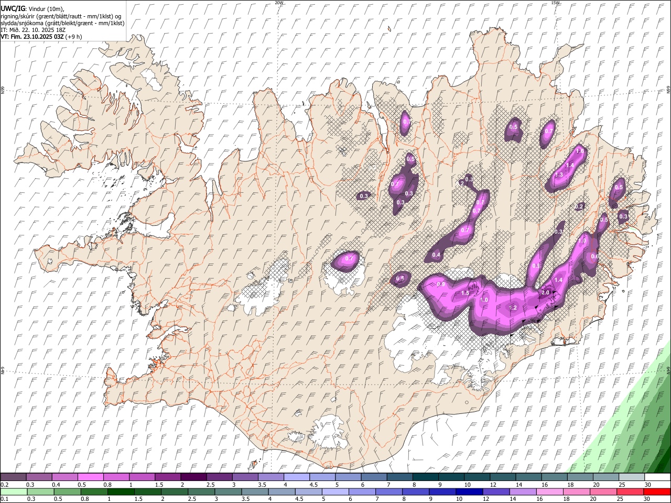The width and height of the screenshot is (671, 503).
Task: Select the 'rigning/skúrir' legend description line
Action: click(60, 16)
